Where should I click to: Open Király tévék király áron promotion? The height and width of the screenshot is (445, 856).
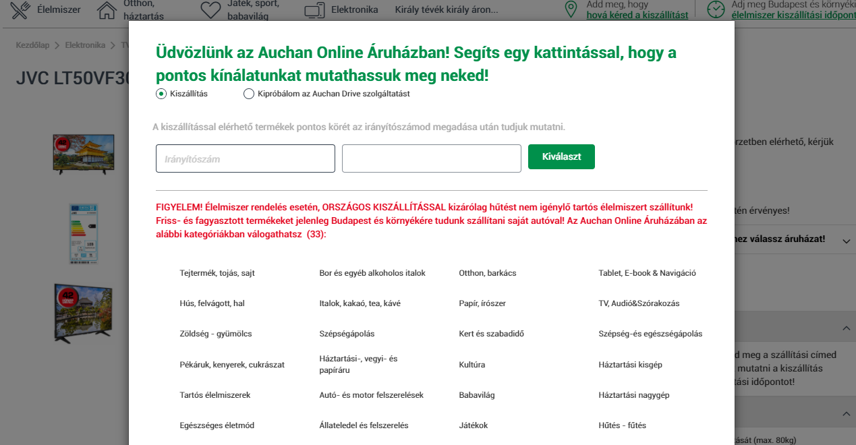click(x=446, y=10)
